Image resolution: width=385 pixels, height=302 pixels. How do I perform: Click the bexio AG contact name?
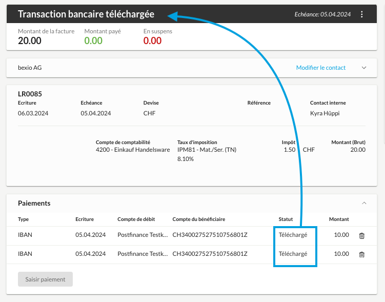pyautogui.click(x=30, y=68)
